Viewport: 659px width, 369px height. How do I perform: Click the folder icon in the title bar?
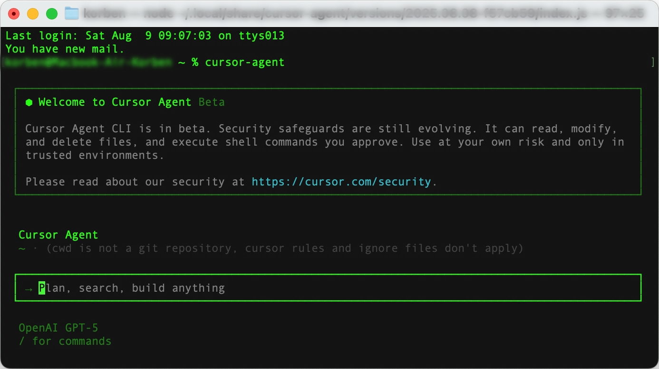pyautogui.click(x=71, y=14)
